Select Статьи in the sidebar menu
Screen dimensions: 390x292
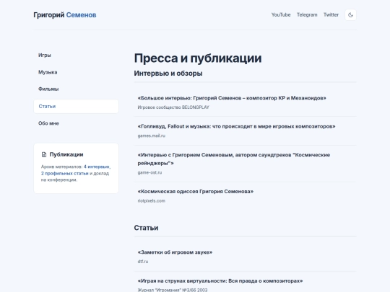(76, 106)
